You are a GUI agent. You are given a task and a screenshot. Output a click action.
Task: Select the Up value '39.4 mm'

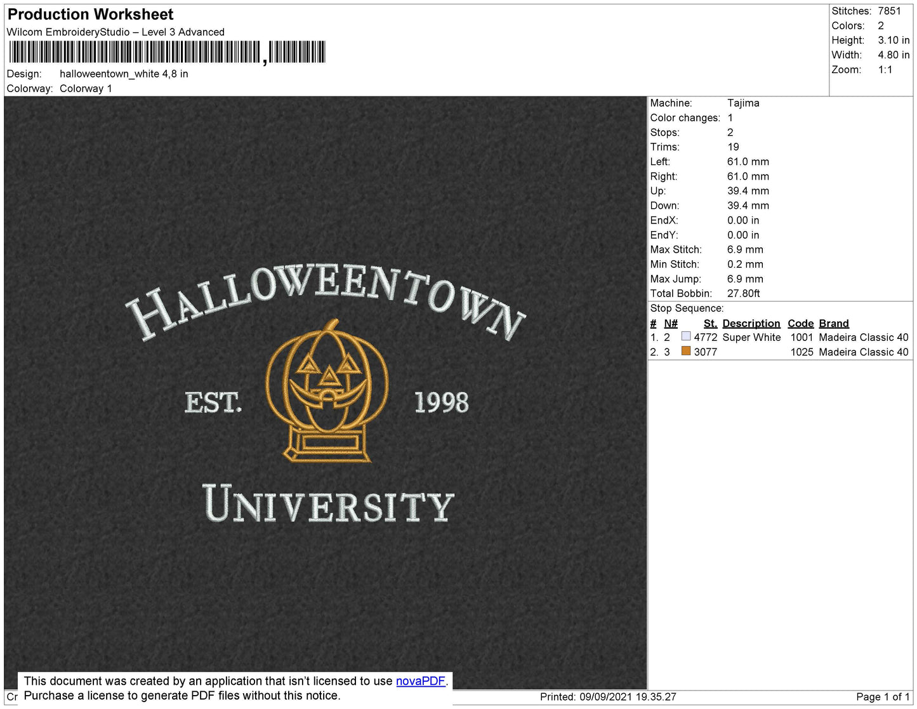point(748,190)
